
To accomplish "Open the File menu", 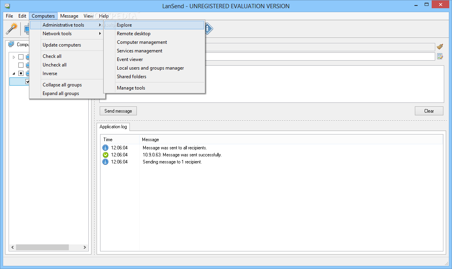I will pyautogui.click(x=9, y=16).
